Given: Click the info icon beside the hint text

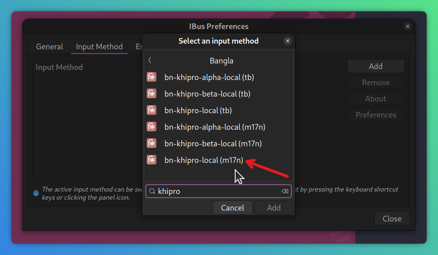Looking at the screenshot, I should pyautogui.click(x=36, y=193).
